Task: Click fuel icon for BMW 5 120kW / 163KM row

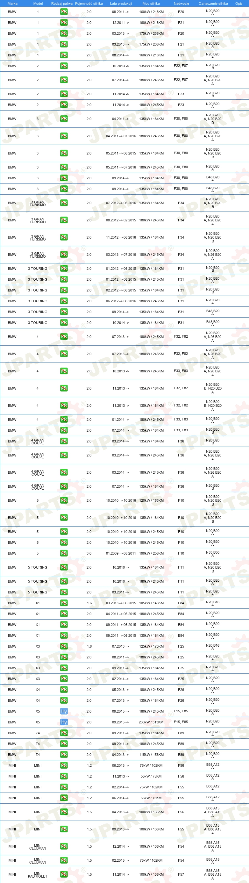Action: click(x=64, y=500)
